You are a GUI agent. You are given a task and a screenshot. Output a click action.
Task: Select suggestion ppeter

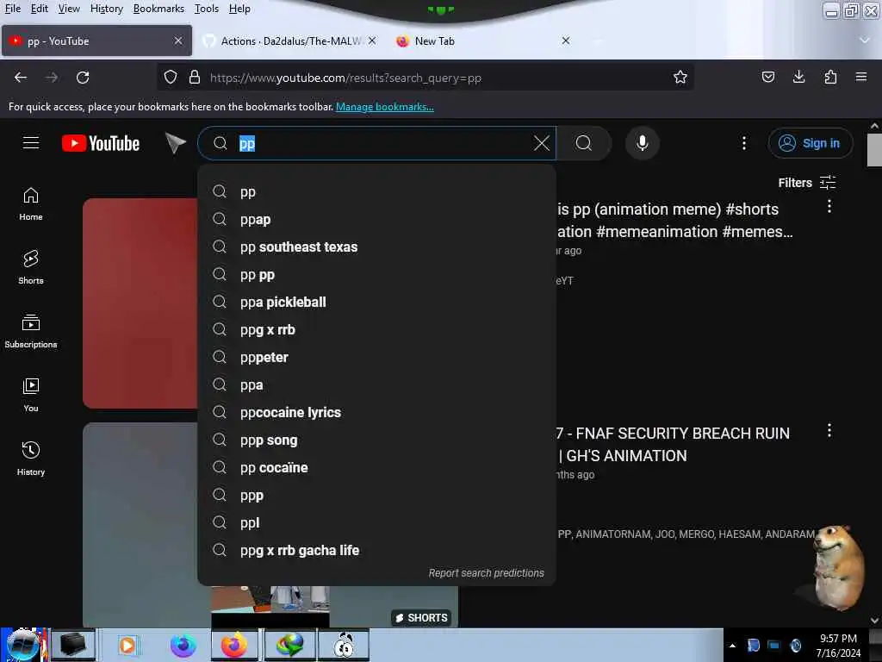[x=377, y=358]
